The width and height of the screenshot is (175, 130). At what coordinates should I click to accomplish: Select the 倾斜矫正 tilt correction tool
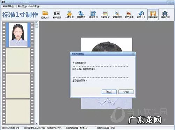81,15
